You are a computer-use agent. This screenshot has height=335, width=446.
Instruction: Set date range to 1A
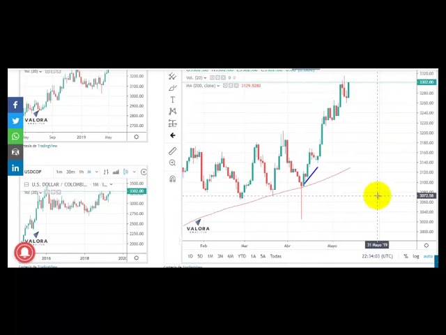253,256
